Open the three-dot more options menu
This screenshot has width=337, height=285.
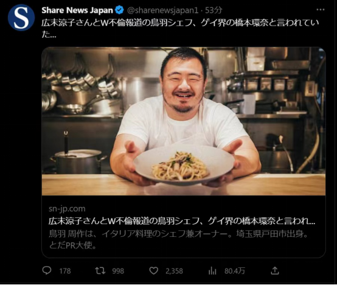(x=320, y=10)
